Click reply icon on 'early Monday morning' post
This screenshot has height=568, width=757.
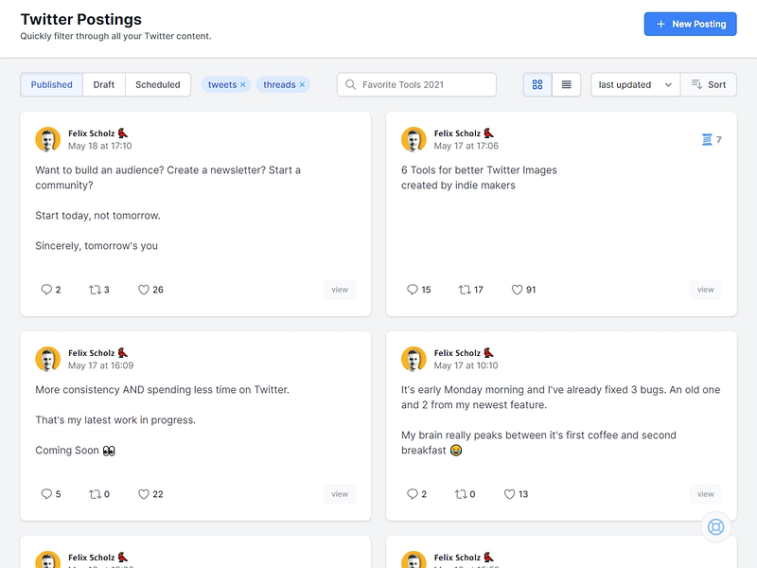click(x=413, y=494)
